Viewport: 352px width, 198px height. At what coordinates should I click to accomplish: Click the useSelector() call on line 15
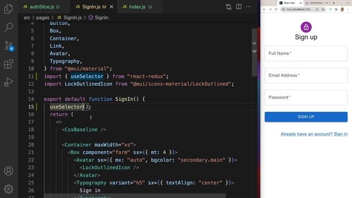point(69,107)
